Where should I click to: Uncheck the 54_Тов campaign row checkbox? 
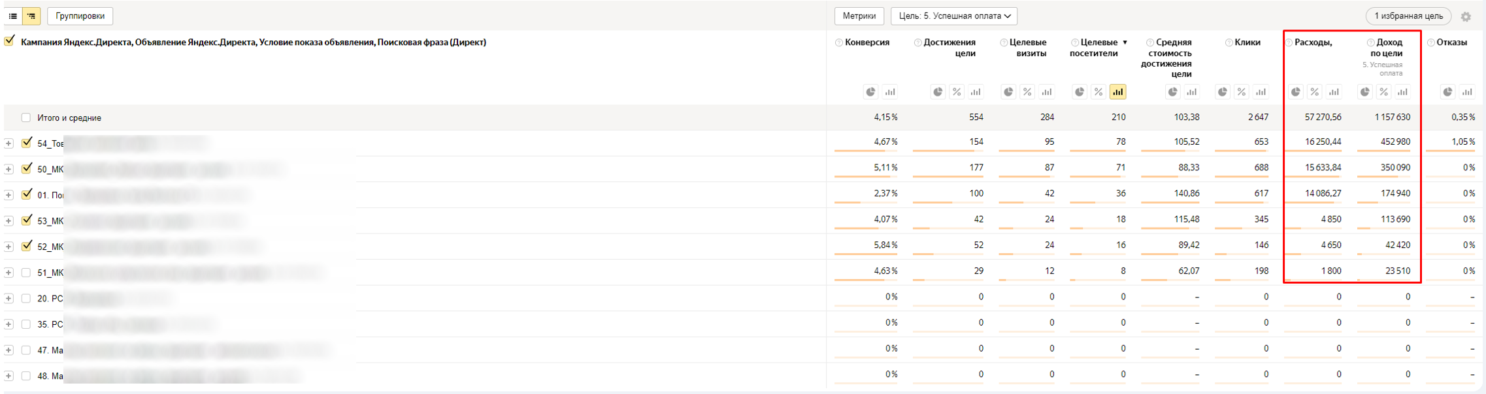pos(27,143)
